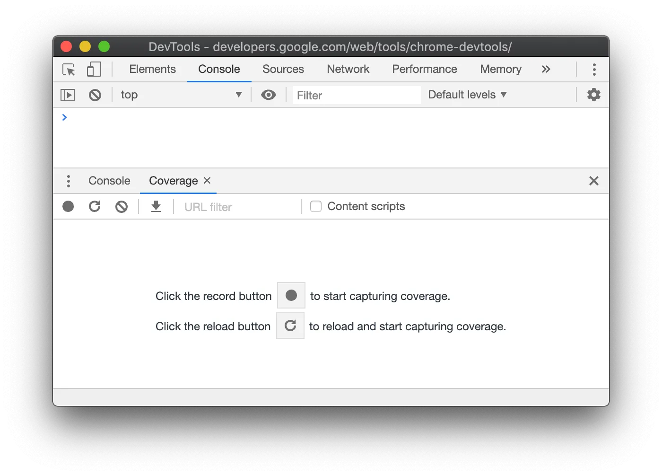
Task: Select the Console tab in the drawer
Action: (x=109, y=181)
